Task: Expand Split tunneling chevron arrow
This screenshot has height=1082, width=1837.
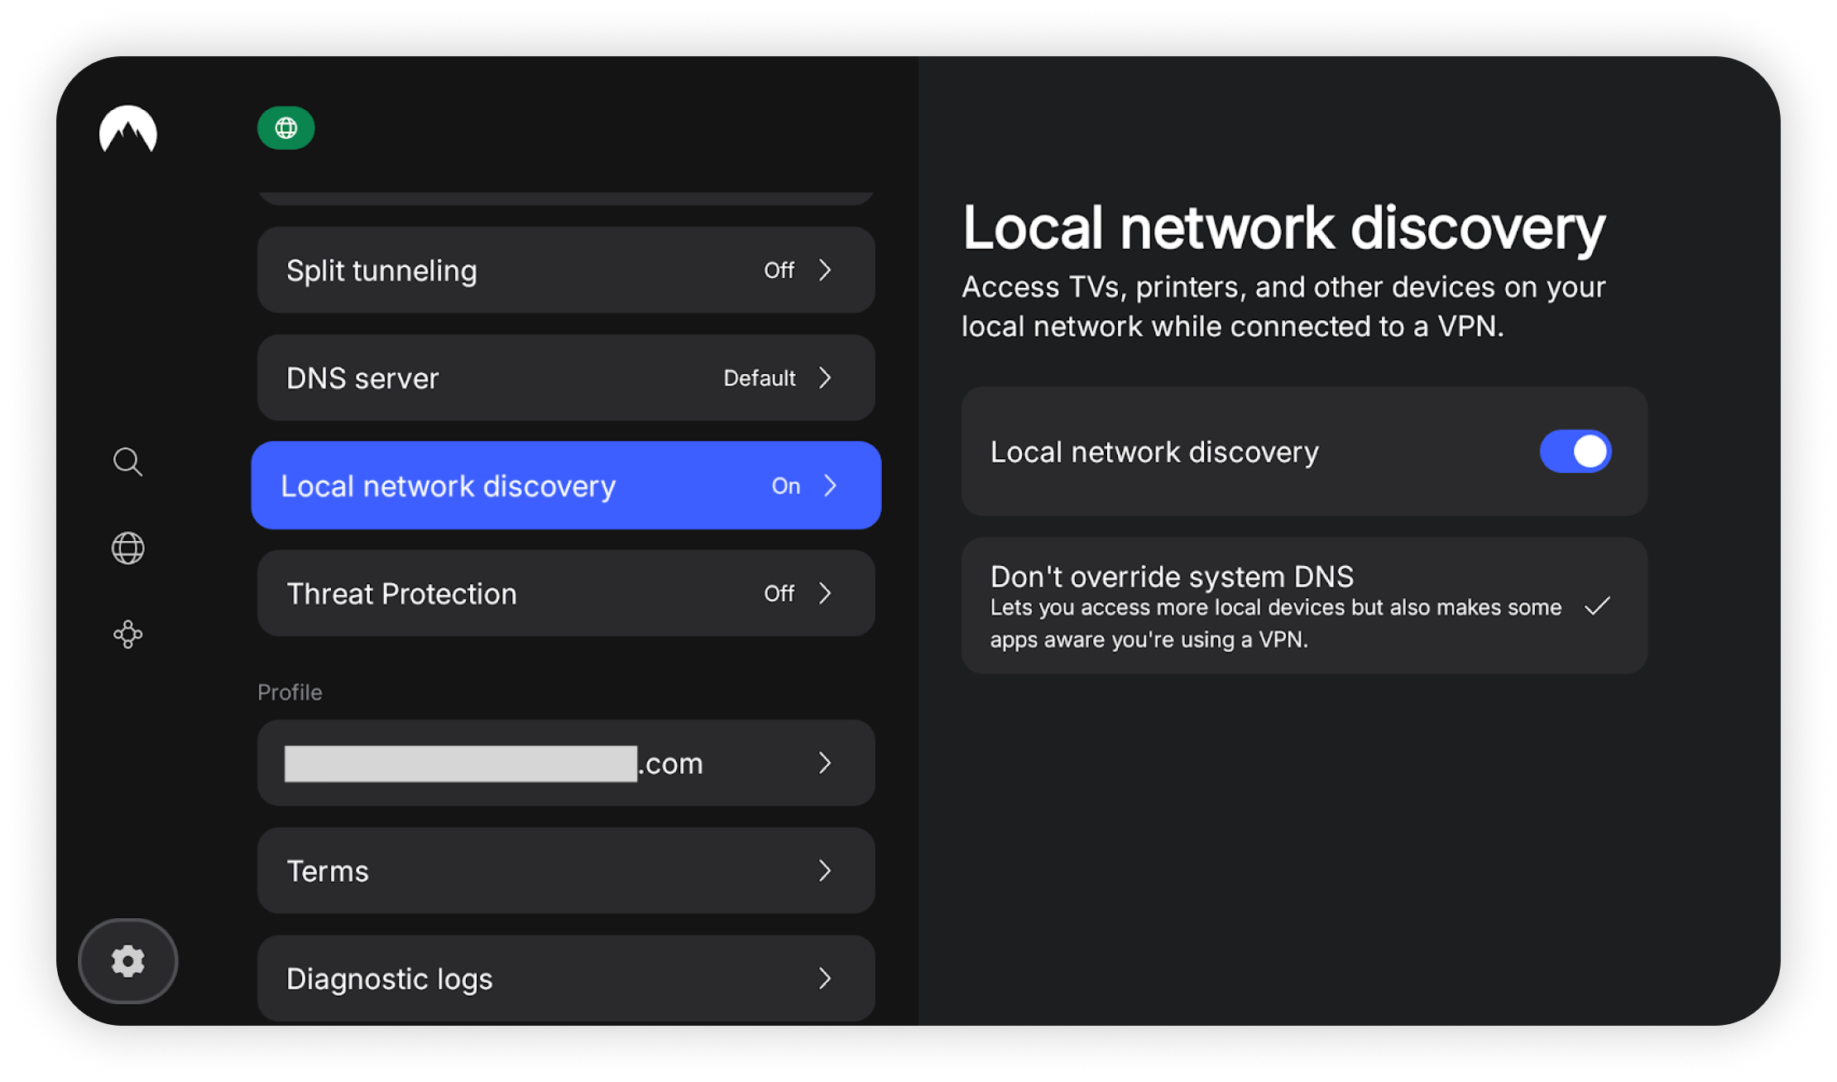Action: point(825,270)
